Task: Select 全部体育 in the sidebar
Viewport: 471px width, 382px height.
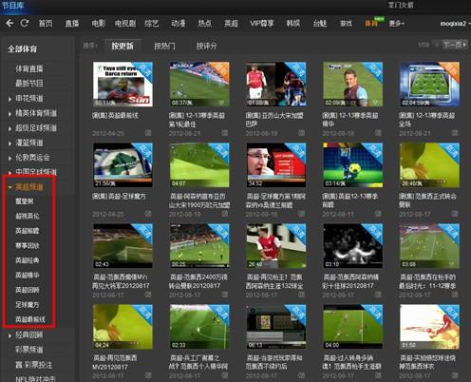Action: point(22,49)
